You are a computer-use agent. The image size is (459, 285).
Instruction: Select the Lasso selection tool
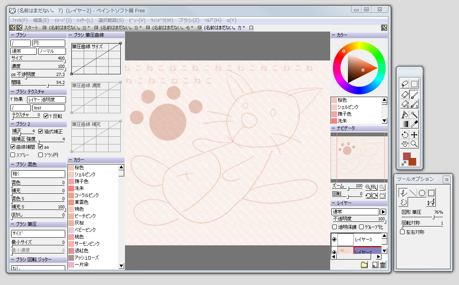pos(404,84)
